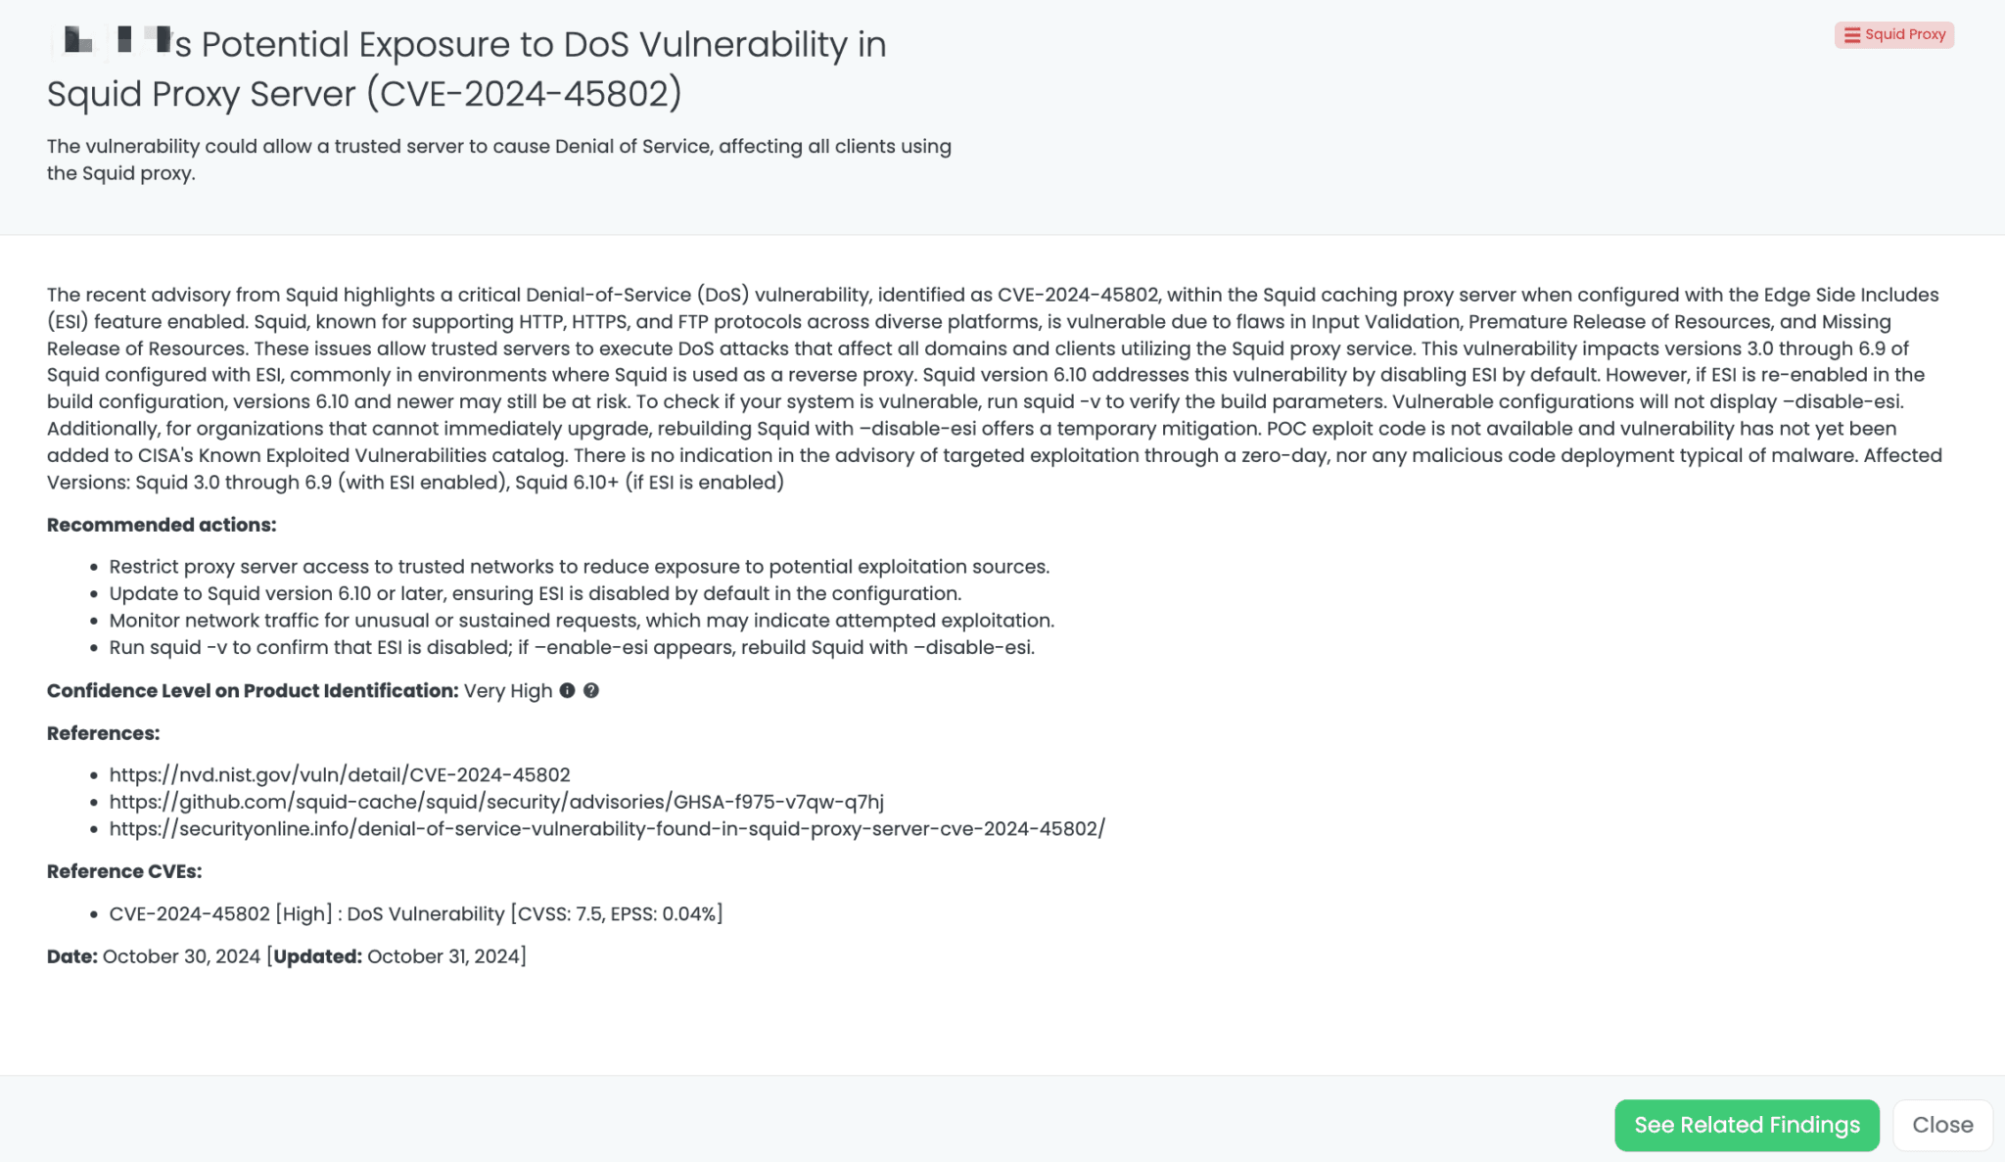The height and width of the screenshot is (1162, 2005).
Task: Click the Squid Proxy Server title heading
Action: point(466,69)
